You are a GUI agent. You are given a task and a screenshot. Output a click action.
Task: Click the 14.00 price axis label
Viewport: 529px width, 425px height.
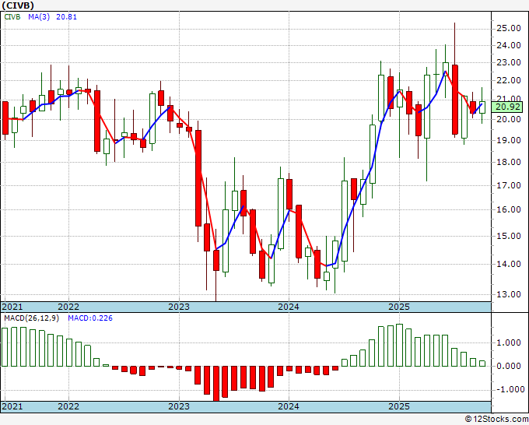coord(509,264)
